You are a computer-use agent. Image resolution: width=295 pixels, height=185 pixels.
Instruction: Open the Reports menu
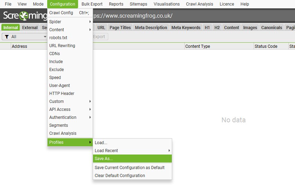[116, 4]
